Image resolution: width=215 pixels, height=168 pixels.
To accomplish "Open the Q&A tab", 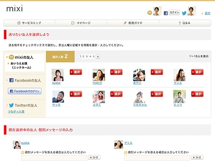I will (x=185, y=23).
